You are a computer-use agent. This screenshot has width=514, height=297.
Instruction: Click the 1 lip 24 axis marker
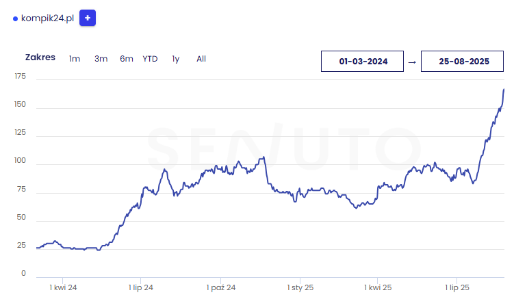pyautogui.click(x=140, y=287)
